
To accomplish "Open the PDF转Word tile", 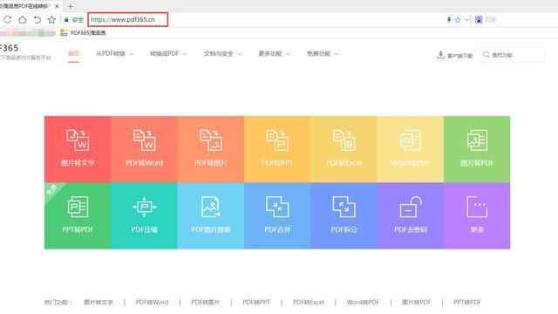I will tap(144, 149).
